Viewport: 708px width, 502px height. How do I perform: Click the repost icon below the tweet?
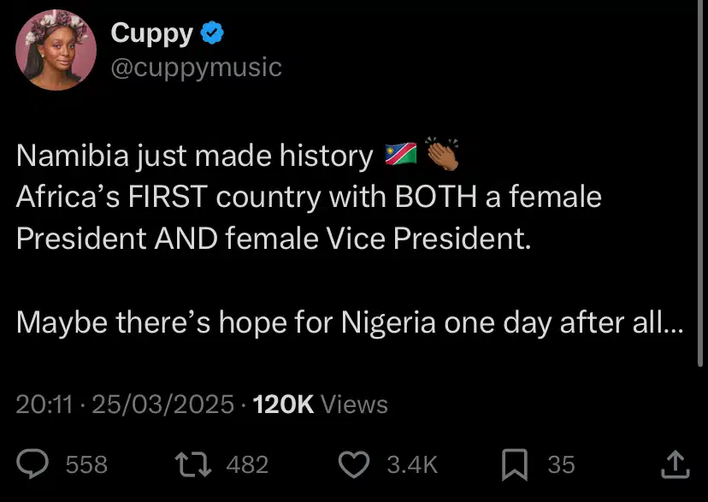193,464
